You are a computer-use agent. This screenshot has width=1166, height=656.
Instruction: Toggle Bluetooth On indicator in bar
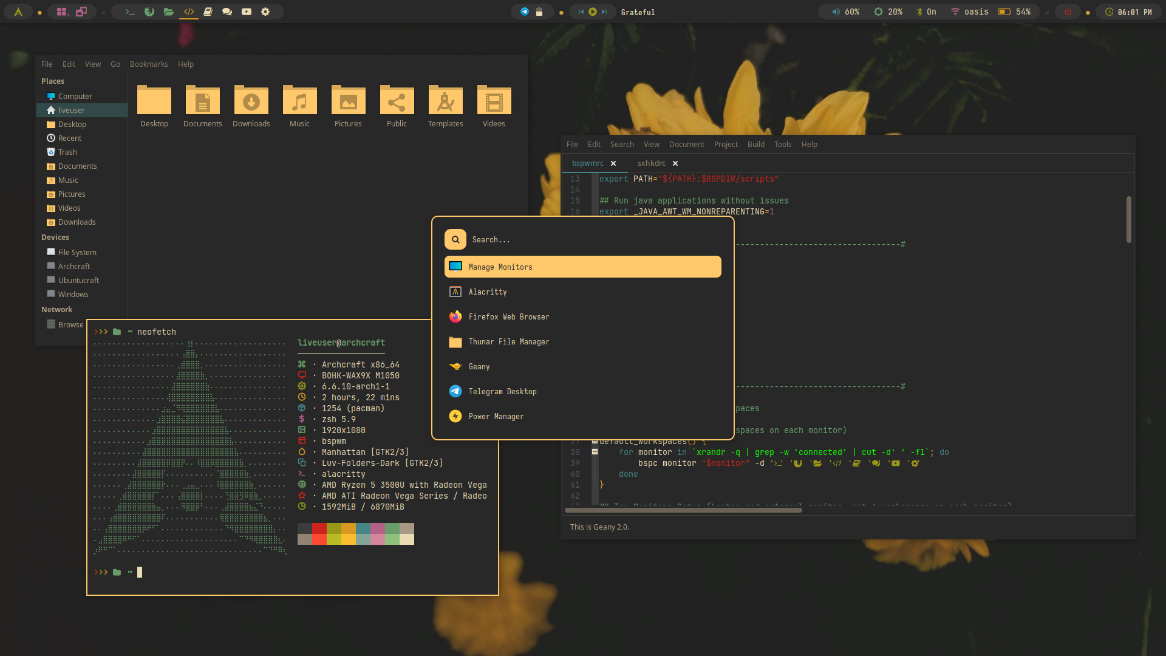point(926,12)
